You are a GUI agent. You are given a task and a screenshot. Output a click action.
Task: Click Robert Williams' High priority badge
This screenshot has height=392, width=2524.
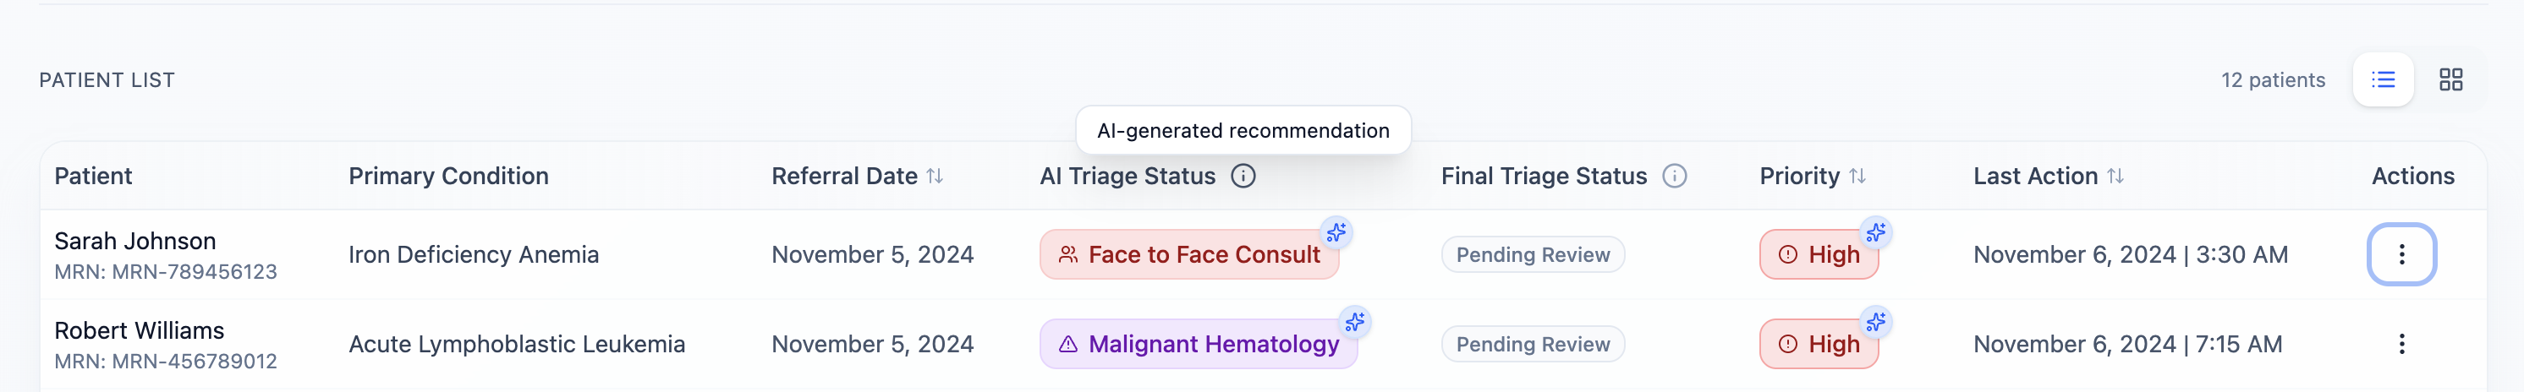[1819, 345]
